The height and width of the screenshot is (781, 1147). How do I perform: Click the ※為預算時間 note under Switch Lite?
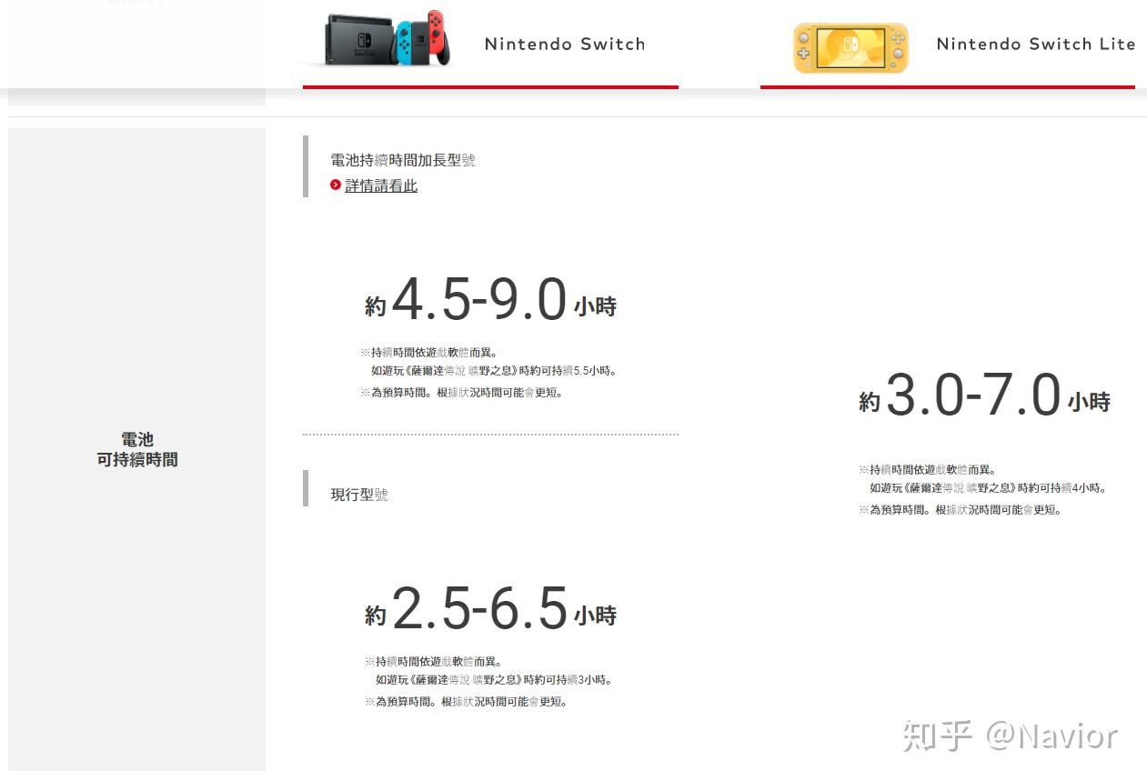960,510
